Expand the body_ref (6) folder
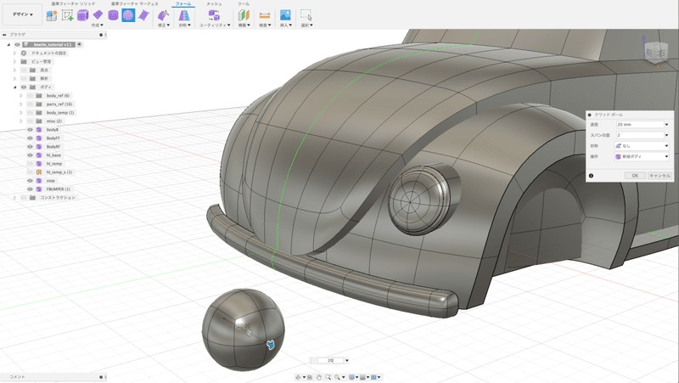The height and width of the screenshot is (383, 679). pos(21,96)
